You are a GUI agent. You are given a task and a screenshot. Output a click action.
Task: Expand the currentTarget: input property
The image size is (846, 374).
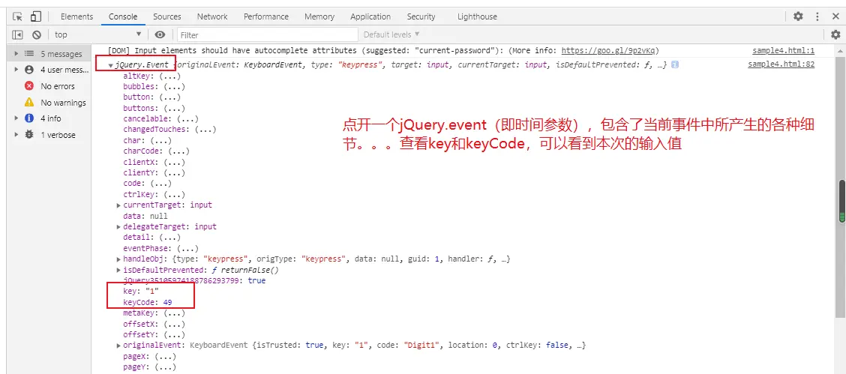pos(118,205)
